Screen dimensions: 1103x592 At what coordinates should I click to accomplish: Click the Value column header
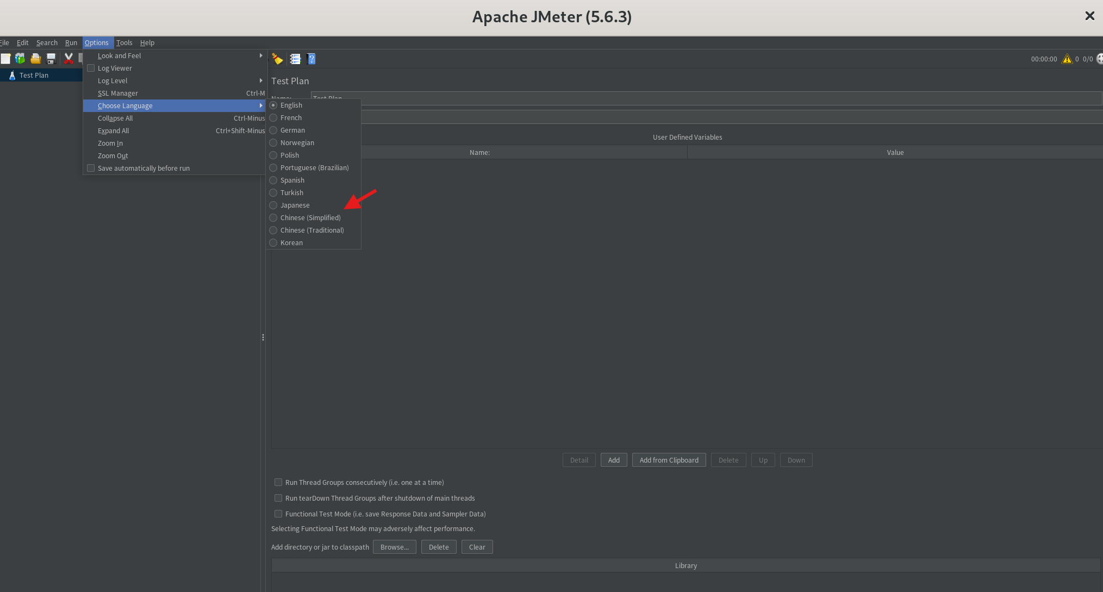895,153
